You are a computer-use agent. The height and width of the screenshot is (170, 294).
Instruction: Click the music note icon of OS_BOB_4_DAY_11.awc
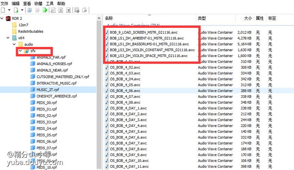(x=107, y=167)
